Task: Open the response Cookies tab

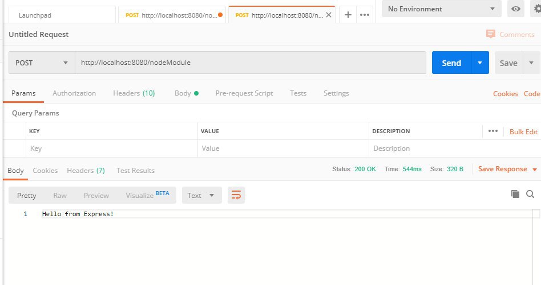Action: pos(45,171)
